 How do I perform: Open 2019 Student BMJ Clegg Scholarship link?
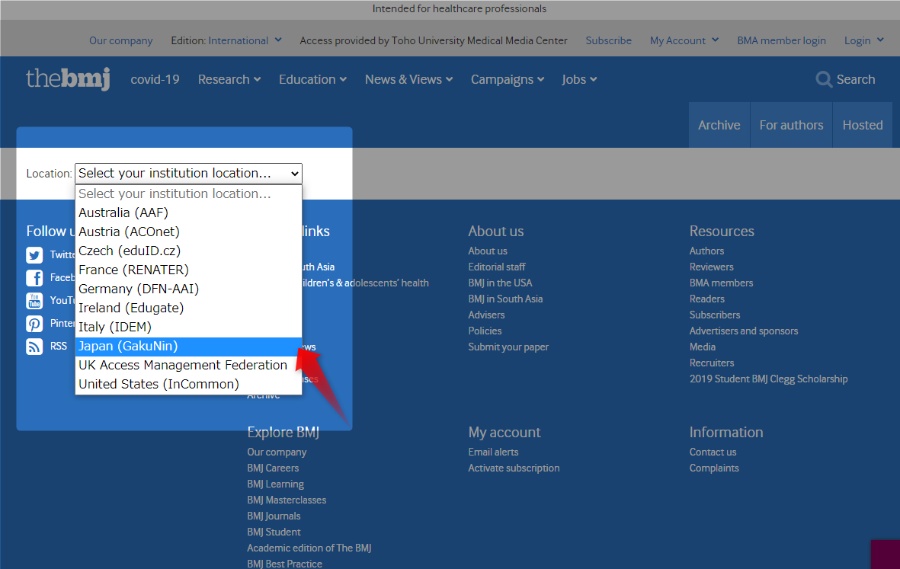coord(769,379)
